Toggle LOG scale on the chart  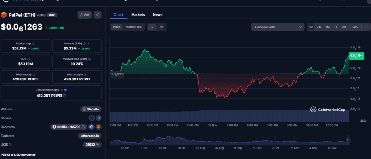355,27
